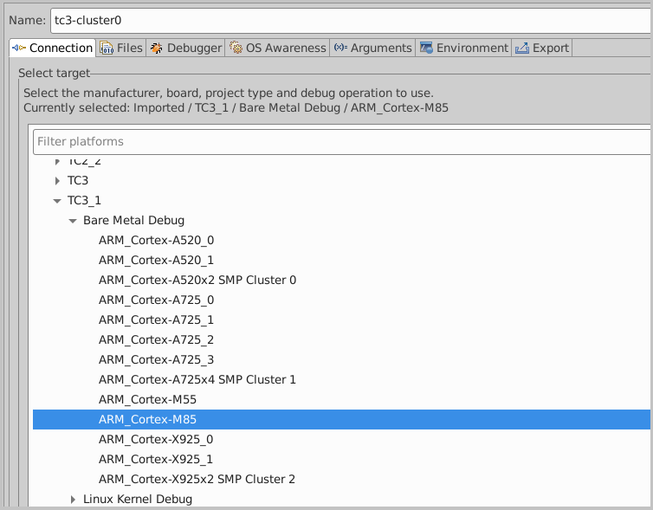Screen dimensions: 653x510
Task: Select ARM_Cortex-A520x2 SMP Cluster 0
Action: tap(197, 281)
